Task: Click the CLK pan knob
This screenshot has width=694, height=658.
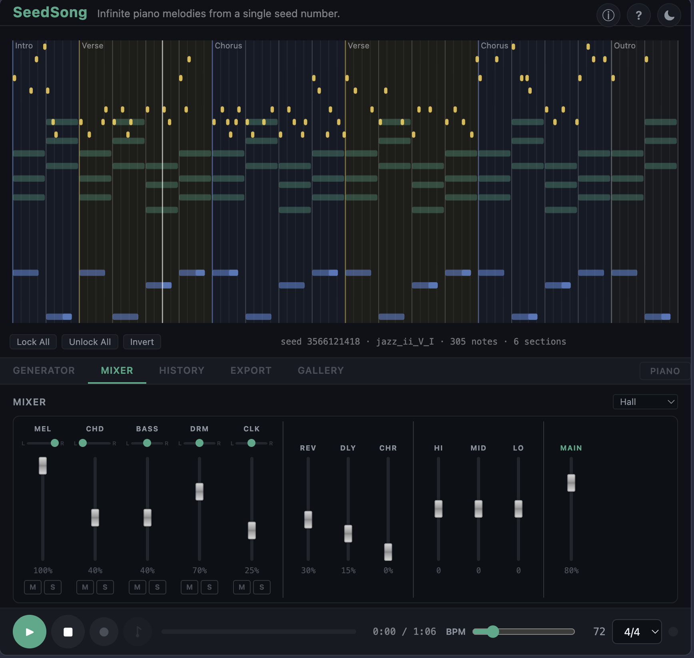Action: (251, 443)
